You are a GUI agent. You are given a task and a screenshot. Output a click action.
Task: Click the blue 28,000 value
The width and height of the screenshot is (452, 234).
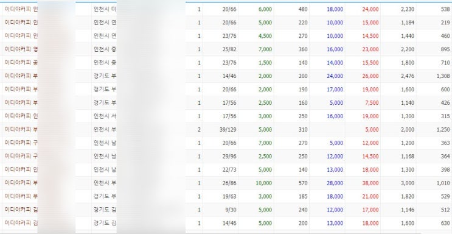(335, 183)
